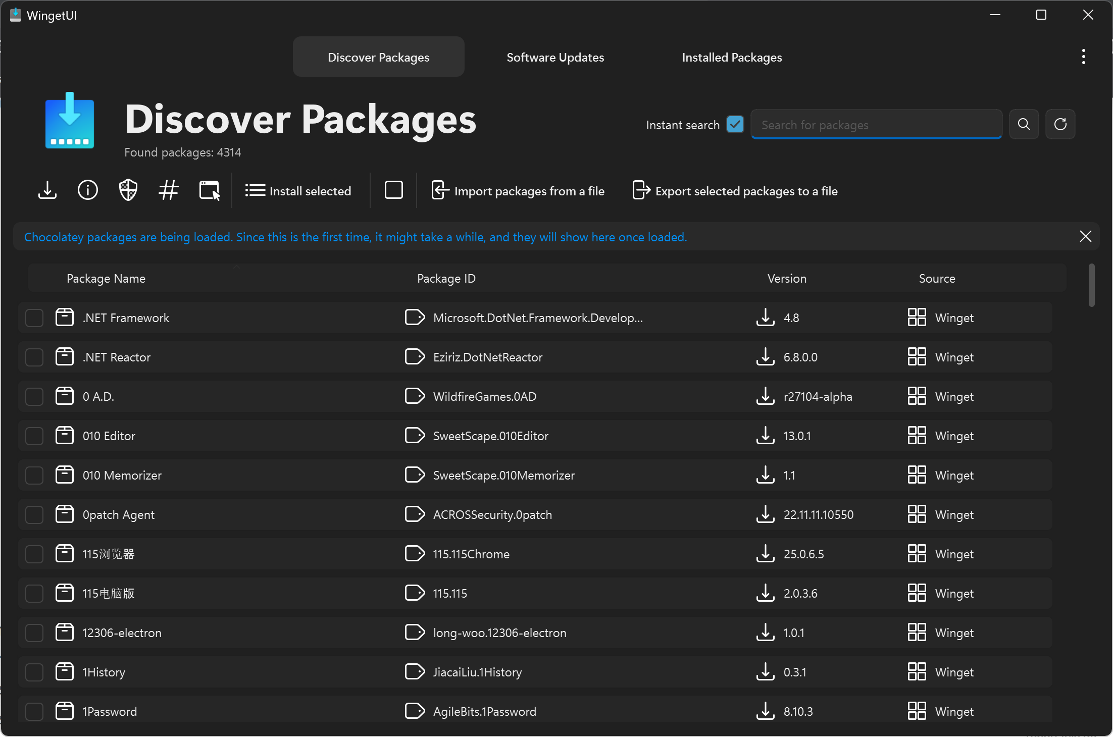
Task: Click the package icon of .NET Framework row
Action: (x=65, y=317)
